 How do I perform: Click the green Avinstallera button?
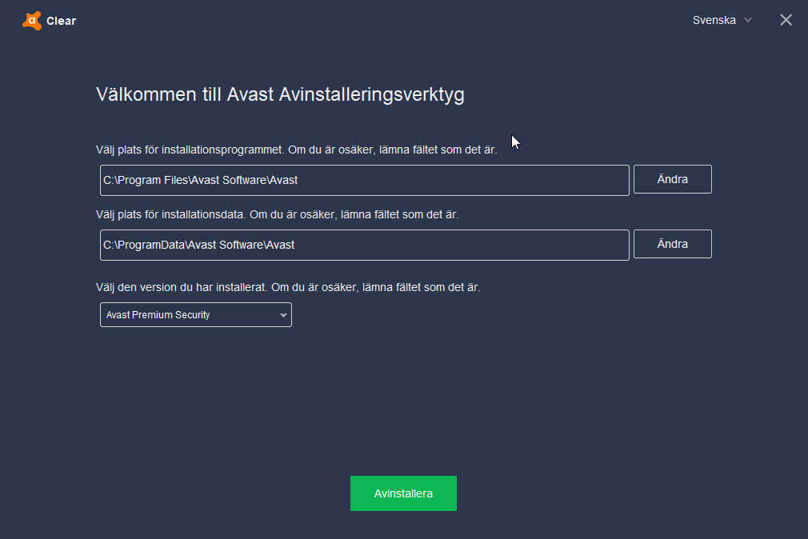(403, 493)
